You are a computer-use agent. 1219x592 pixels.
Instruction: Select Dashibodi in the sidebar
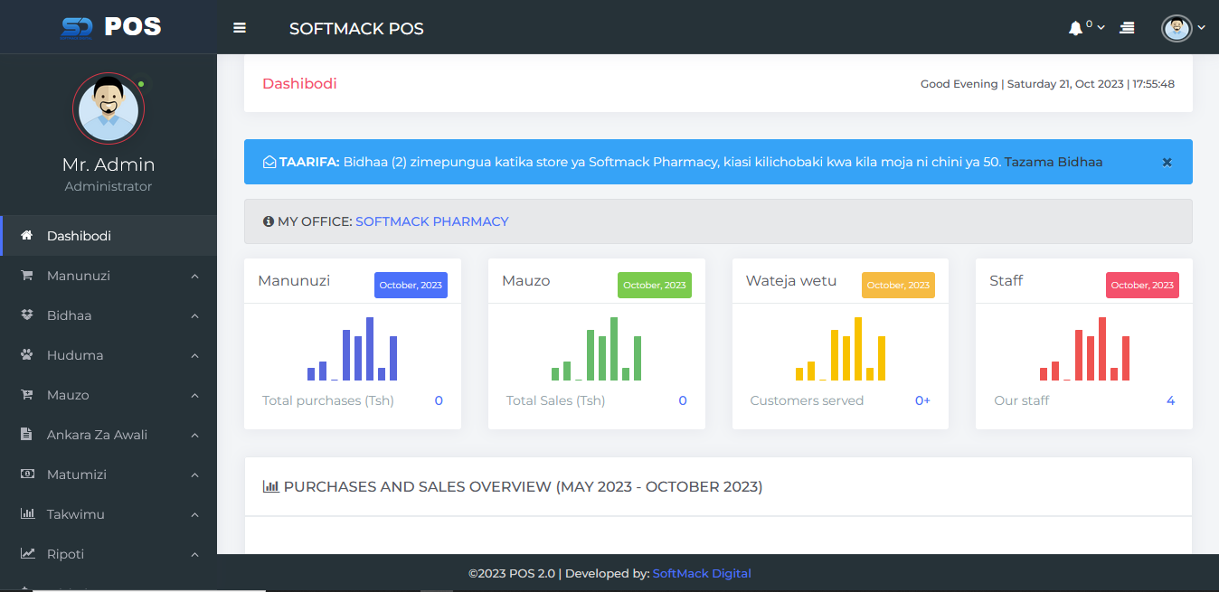(x=79, y=236)
